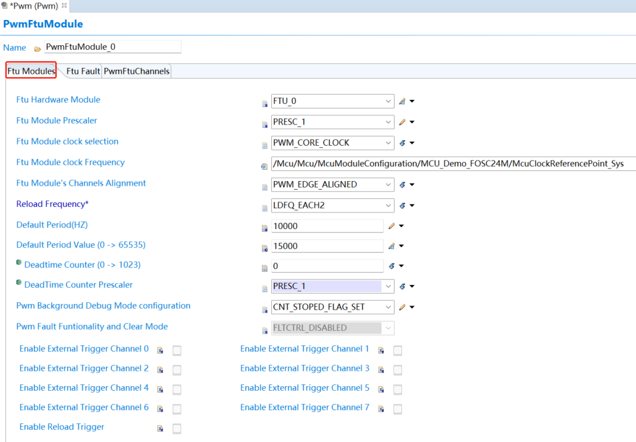Image resolution: width=636 pixels, height=442 pixels.
Task: Click the default-value icon beside PWM_CORE_CLOCK
Action: (x=402, y=143)
